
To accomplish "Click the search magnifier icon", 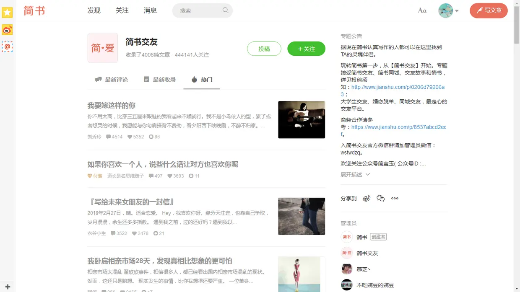I will pos(225,10).
